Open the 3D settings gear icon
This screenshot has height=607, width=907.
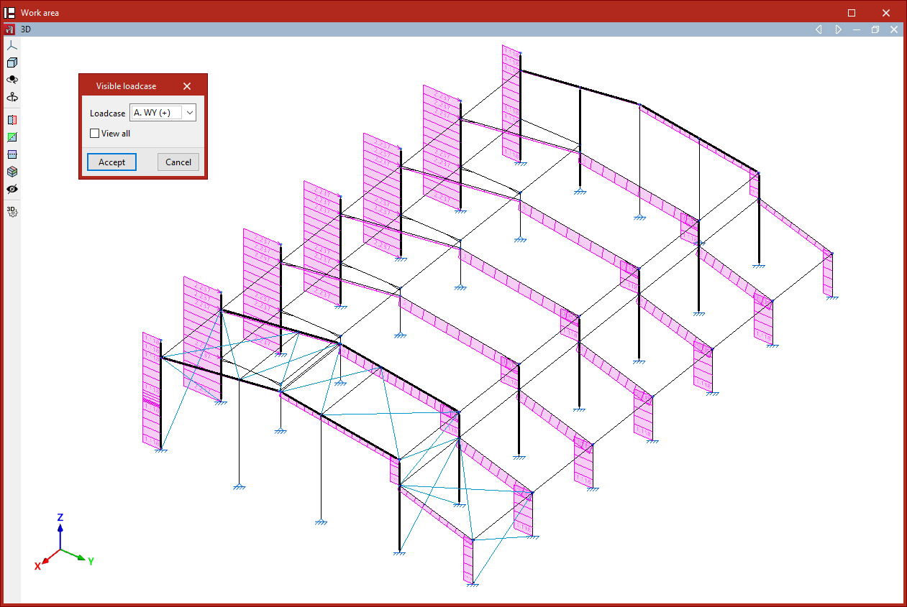[12, 211]
